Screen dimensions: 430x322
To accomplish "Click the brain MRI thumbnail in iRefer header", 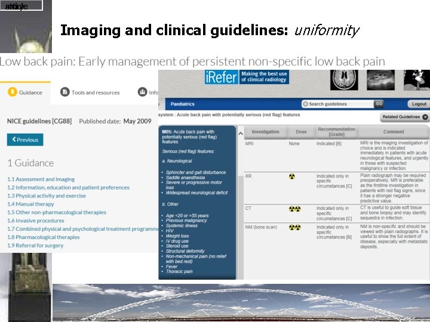I will pyautogui.click(x=344, y=80).
